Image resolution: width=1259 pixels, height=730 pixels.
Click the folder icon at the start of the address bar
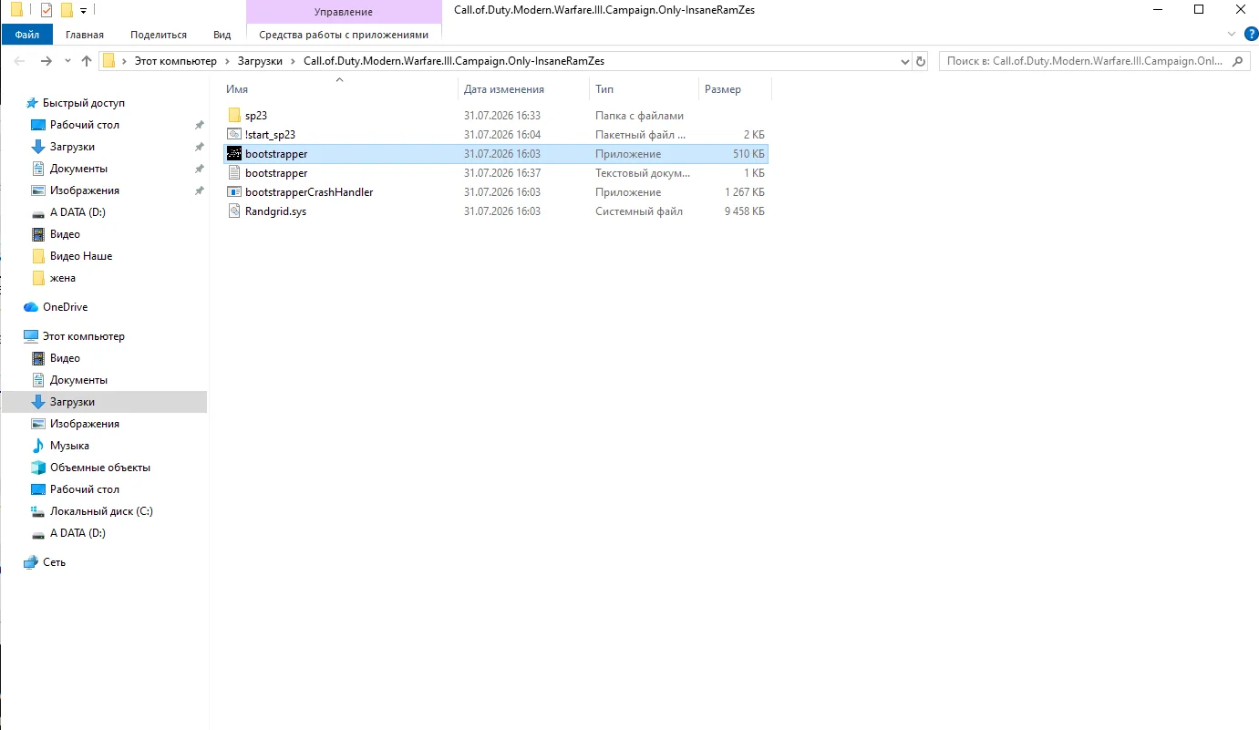coord(109,61)
